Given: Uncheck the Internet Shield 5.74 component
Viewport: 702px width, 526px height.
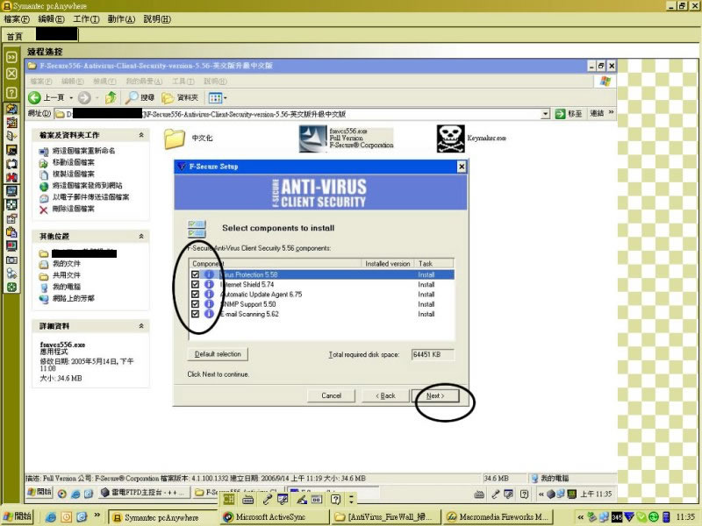Looking at the screenshot, I should (195, 284).
